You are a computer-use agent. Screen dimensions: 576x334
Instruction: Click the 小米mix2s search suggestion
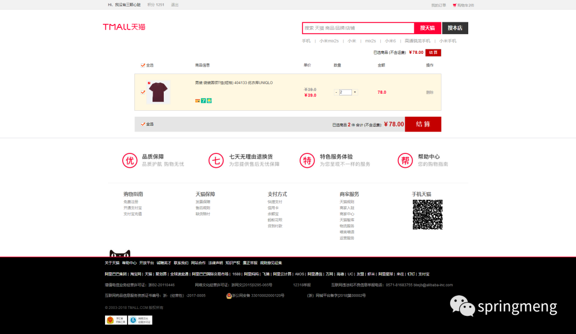click(329, 40)
